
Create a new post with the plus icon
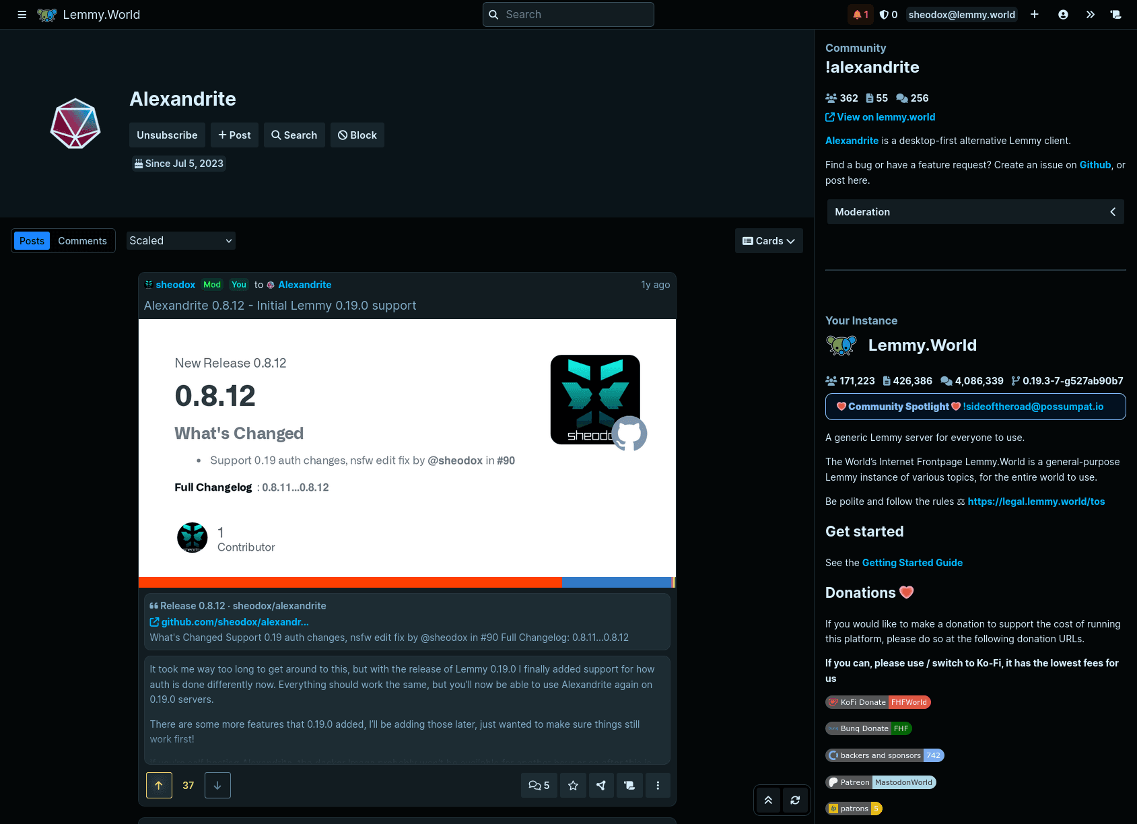(1035, 14)
